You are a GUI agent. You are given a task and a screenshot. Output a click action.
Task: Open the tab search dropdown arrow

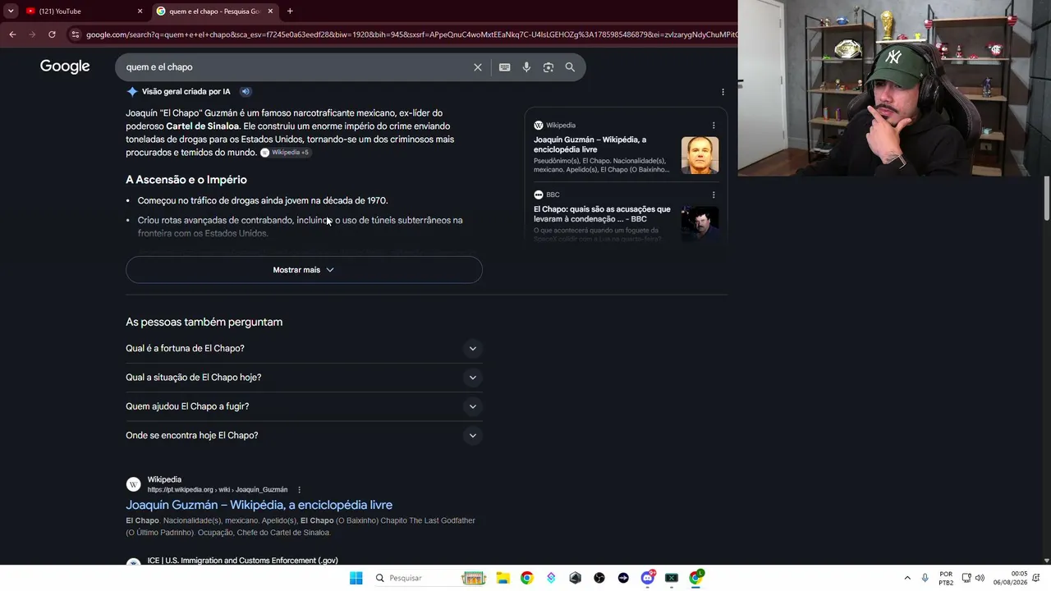[x=11, y=11]
